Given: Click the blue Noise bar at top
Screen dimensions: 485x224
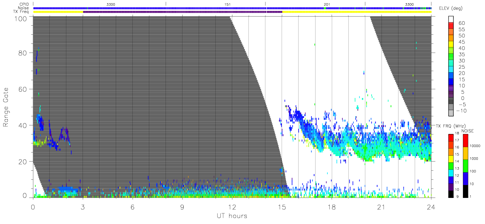Looking at the screenshot, I should point(232,8).
